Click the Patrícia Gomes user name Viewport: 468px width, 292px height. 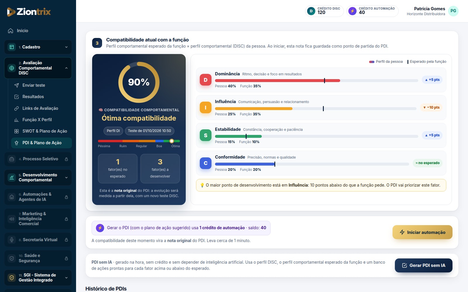pos(429,9)
